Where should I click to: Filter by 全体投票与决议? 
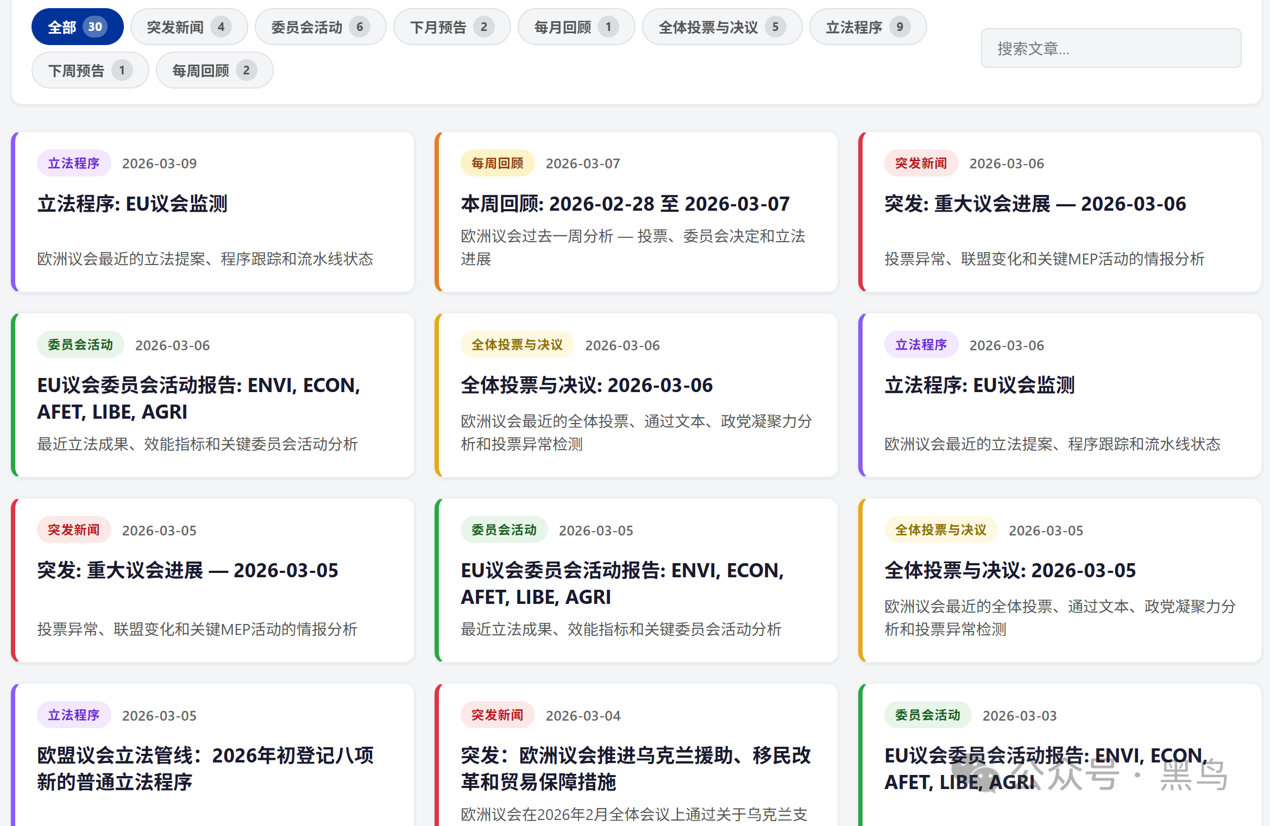point(721,27)
